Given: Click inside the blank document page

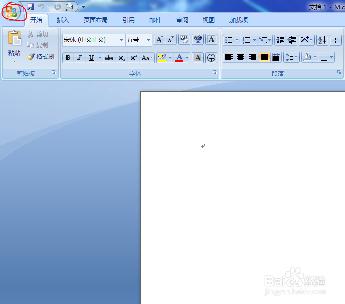Looking at the screenshot, I should pos(243,197).
